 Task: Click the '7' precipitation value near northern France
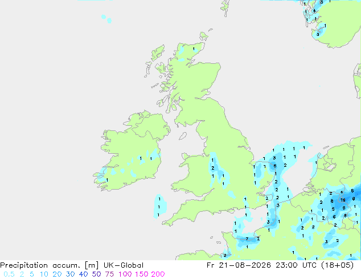point(247,239)
